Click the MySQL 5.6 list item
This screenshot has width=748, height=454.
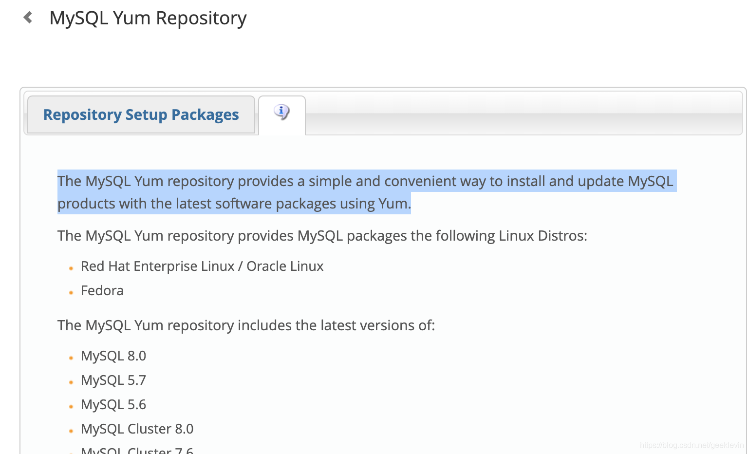pos(113,405)
